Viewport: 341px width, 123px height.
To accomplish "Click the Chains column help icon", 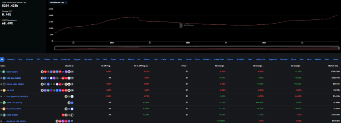I will [x=73, y=66].
